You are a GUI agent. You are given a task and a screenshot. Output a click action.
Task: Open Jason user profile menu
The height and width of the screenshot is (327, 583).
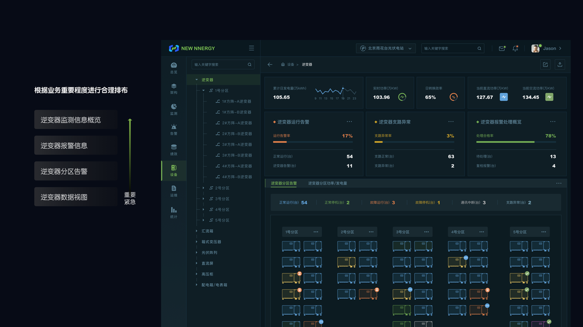click(x=546, y=48)
